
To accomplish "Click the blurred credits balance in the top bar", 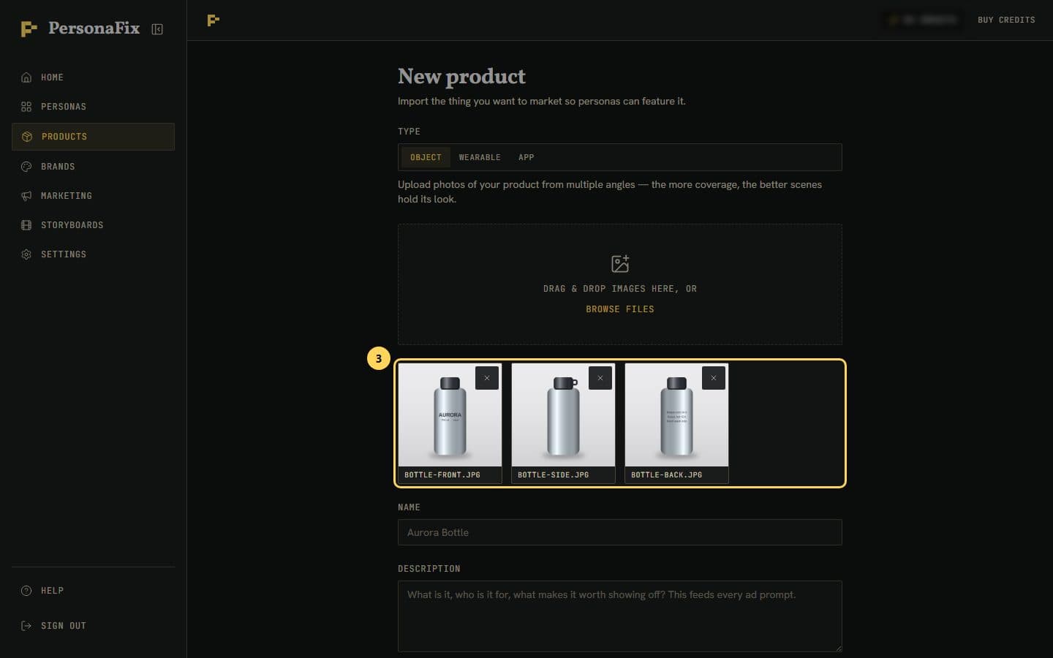I will (921, 20).
